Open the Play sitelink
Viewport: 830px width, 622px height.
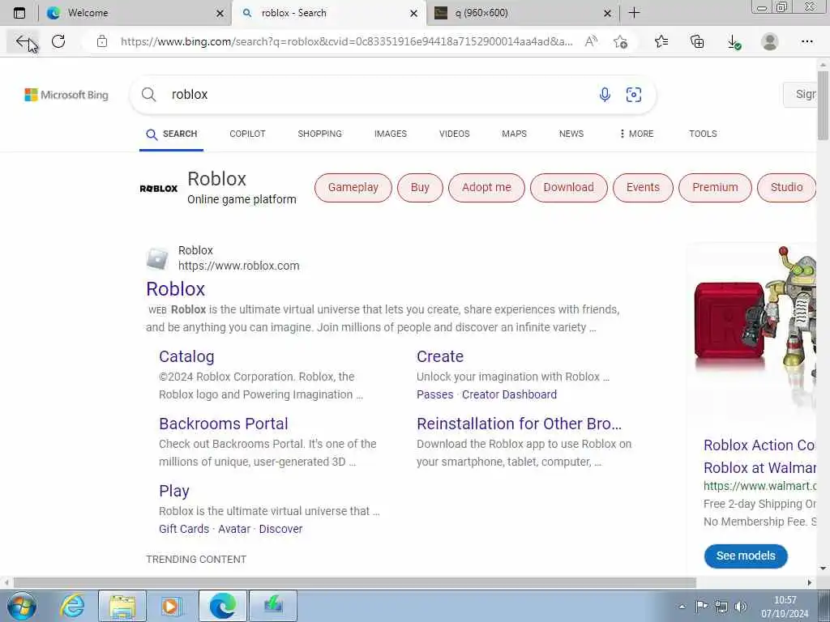pos(174,491)
